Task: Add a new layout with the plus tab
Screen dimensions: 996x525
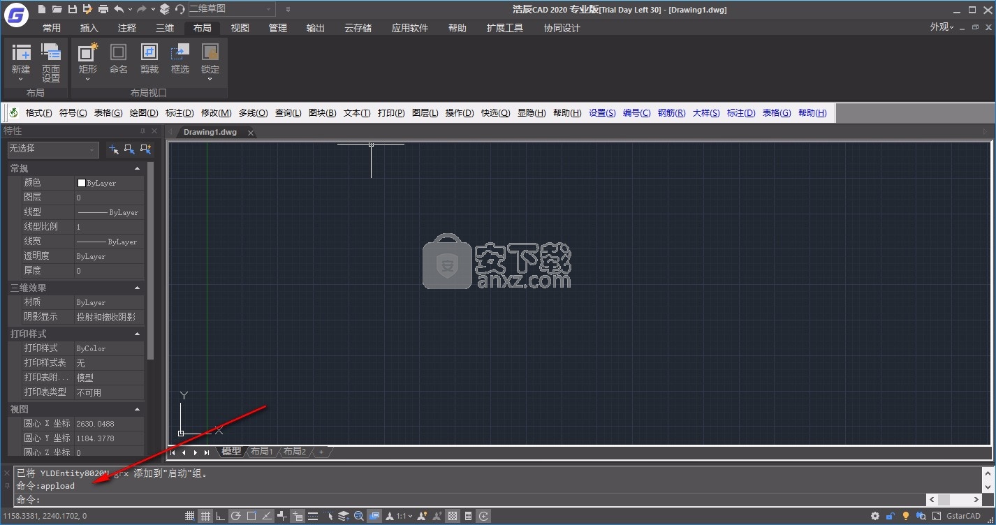Action: pos(321,452)
